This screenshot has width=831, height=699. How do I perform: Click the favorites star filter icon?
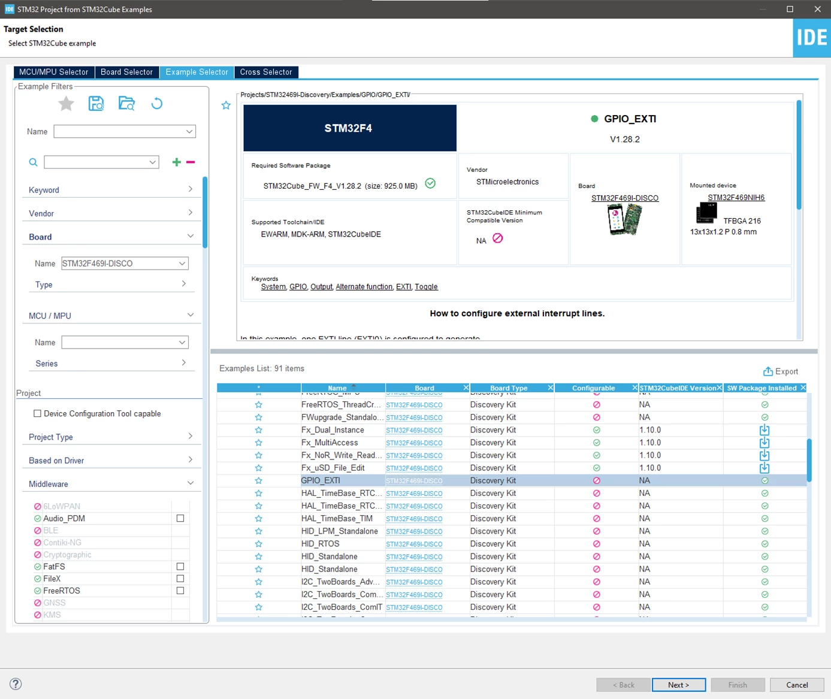(66, 104)
